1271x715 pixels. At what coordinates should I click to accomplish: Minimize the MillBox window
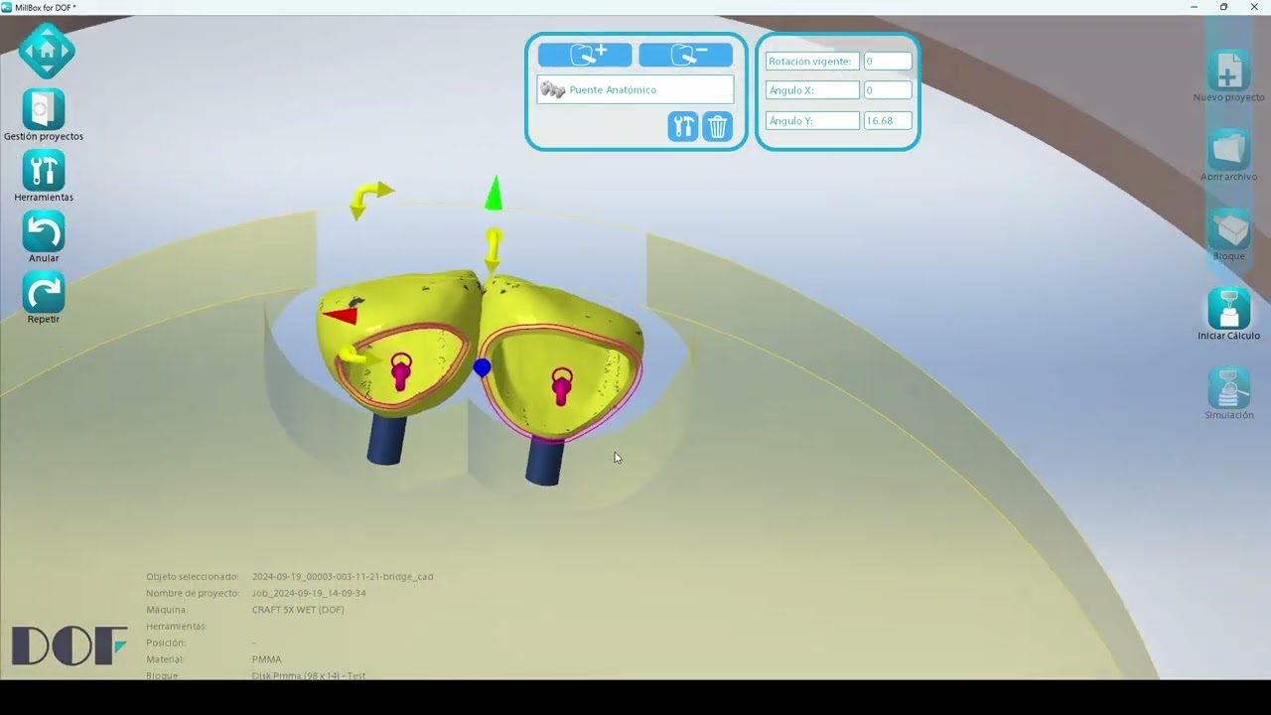(x=1194, y=7)
